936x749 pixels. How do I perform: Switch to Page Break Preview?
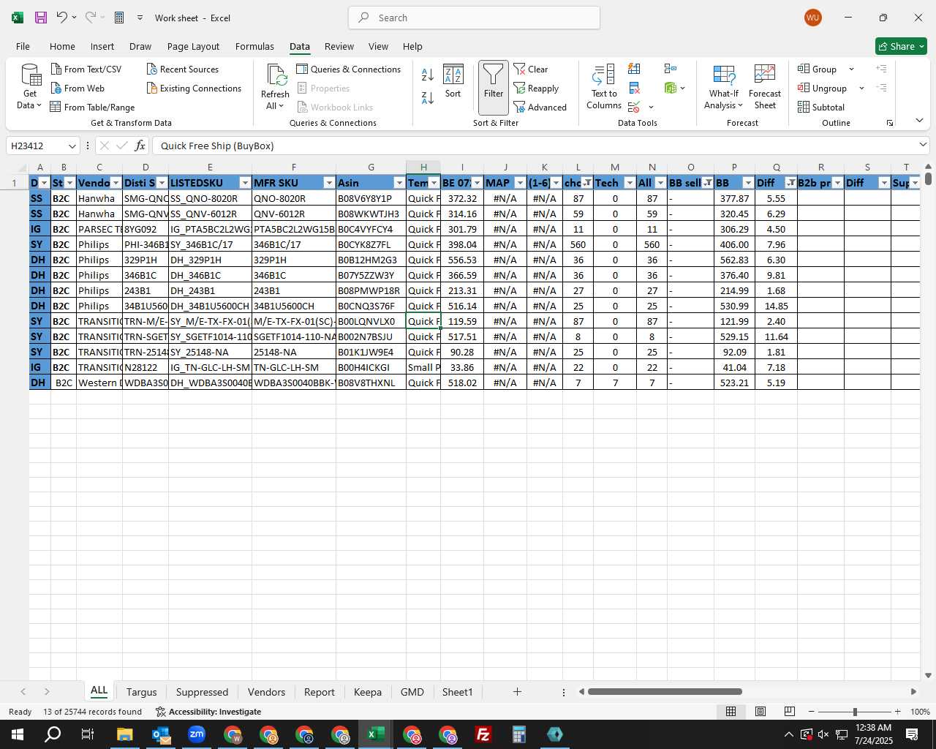tap(790, 712)
